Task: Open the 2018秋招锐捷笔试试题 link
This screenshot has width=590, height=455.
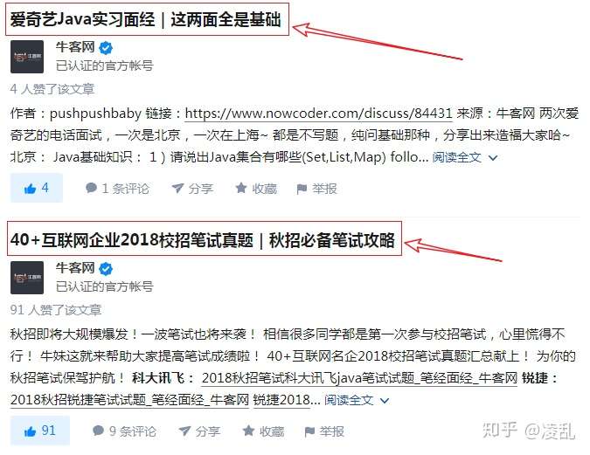Action: coord(129,400)
